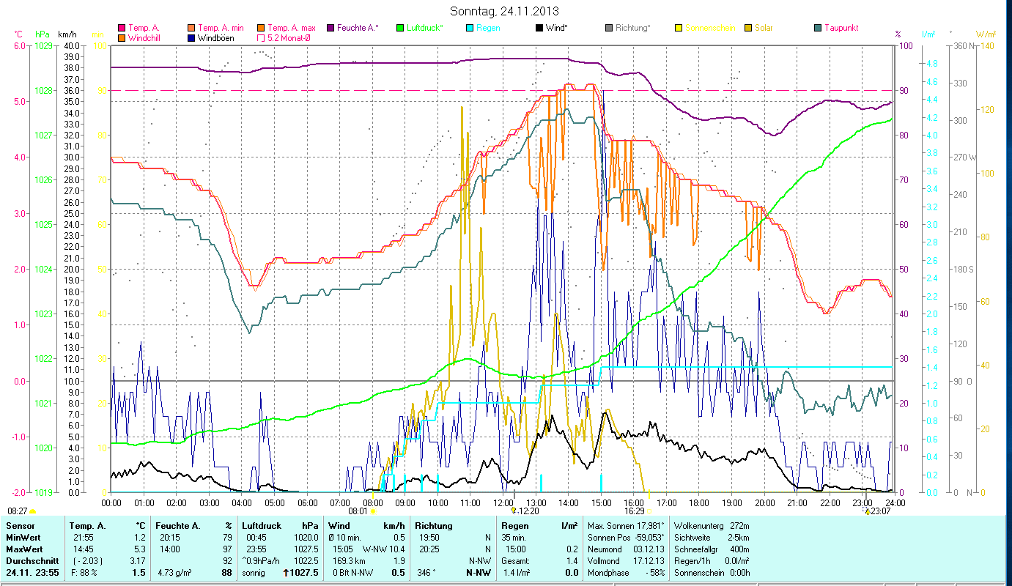Screen dimensions: 1012x586
Task: Click the sunset marker below 16:29
Action: tap(649, 511)
